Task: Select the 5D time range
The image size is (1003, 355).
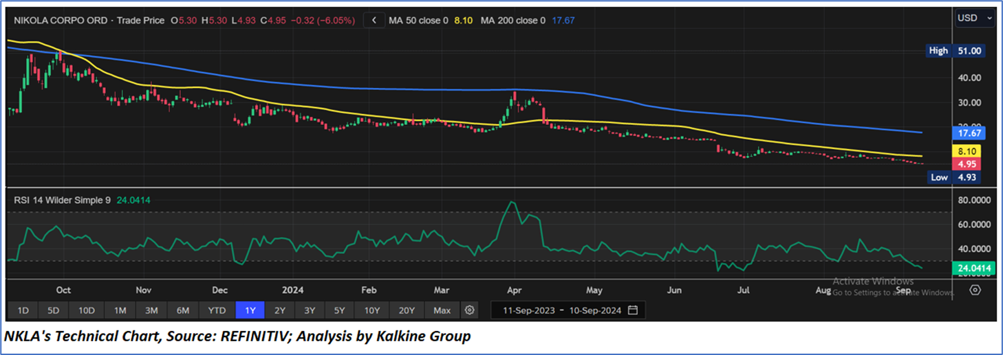Action: [54, 310]
